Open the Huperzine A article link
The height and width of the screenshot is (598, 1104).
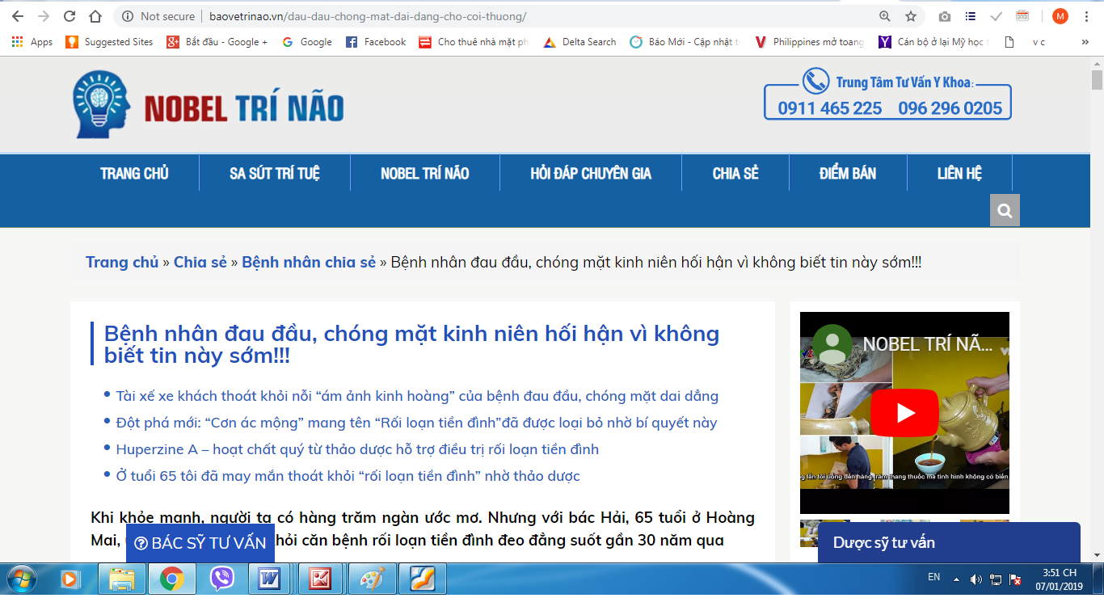357,449
